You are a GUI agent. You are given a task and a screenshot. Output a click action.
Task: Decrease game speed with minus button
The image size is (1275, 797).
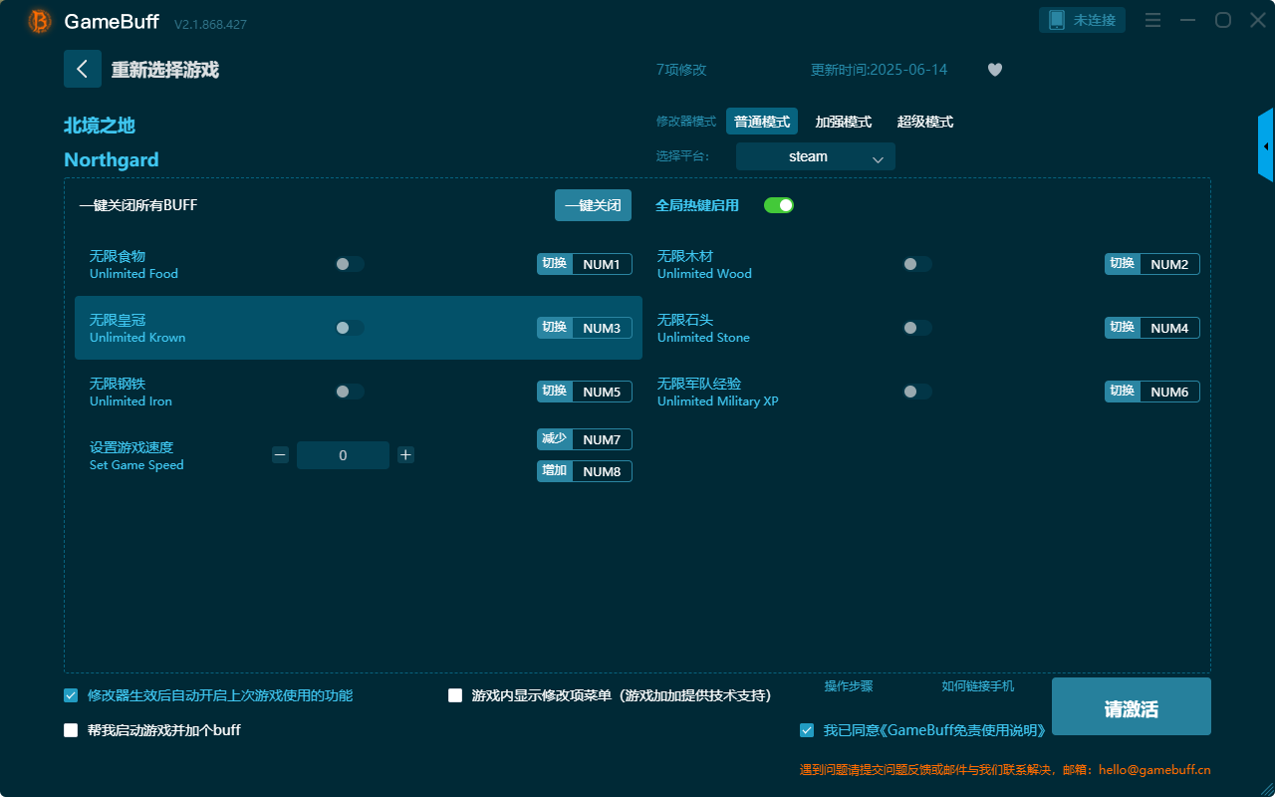tap(281, 455)
